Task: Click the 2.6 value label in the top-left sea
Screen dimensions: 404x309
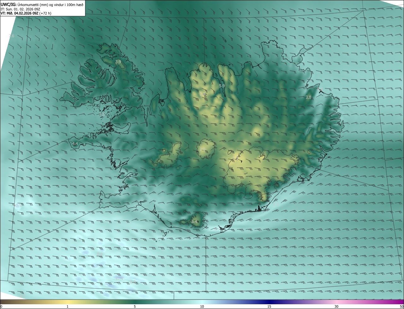Action: coord(11,36)
